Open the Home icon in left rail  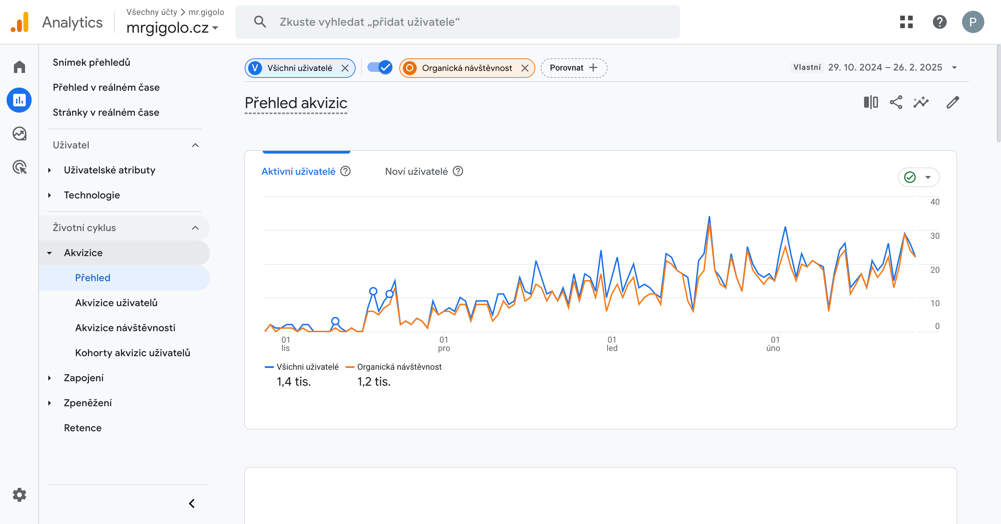tap(19, 67)
